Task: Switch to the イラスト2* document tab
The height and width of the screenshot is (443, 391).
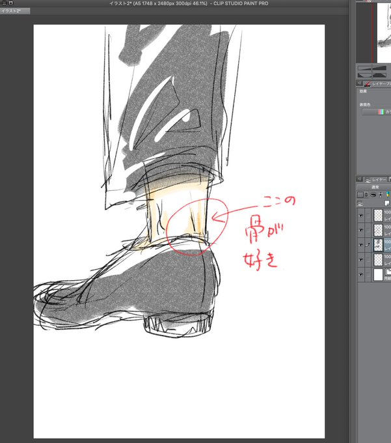Action: tap(15, 11)
